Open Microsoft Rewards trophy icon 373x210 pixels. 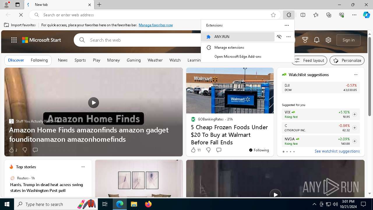pyautogui.click(x=305, y=40)
